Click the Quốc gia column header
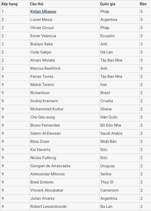This screenshot has width=151, height=211. pos(107,4)
